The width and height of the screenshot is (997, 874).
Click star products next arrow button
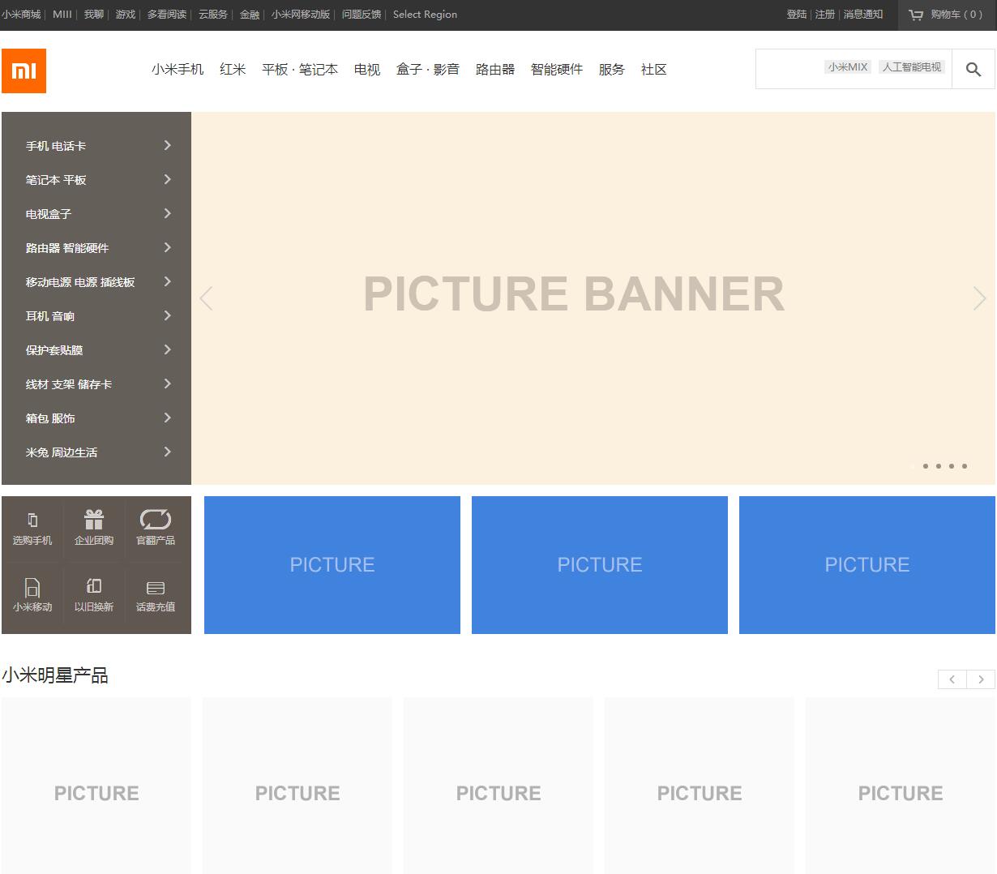(981, 679)
